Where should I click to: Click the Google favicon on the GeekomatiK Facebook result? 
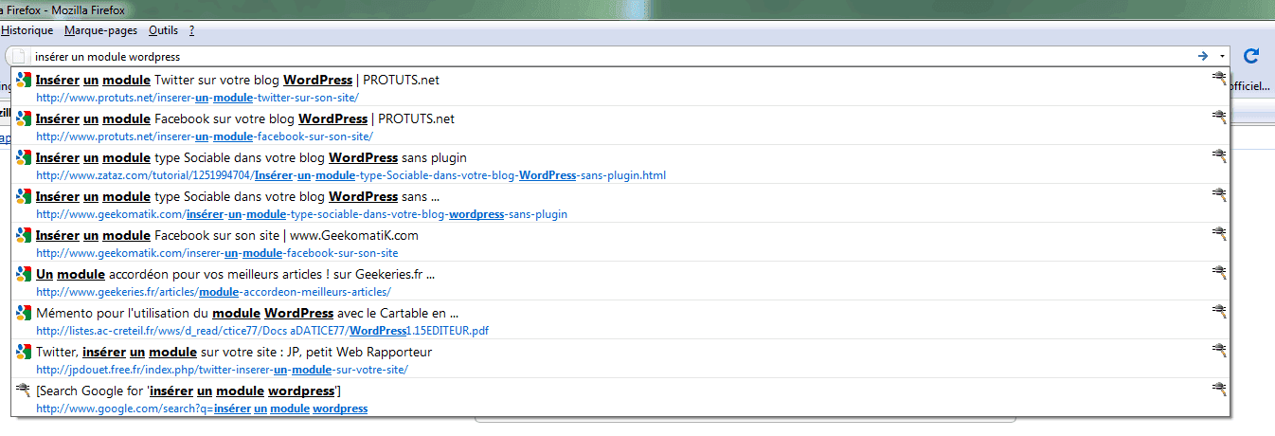click(25, 236)
